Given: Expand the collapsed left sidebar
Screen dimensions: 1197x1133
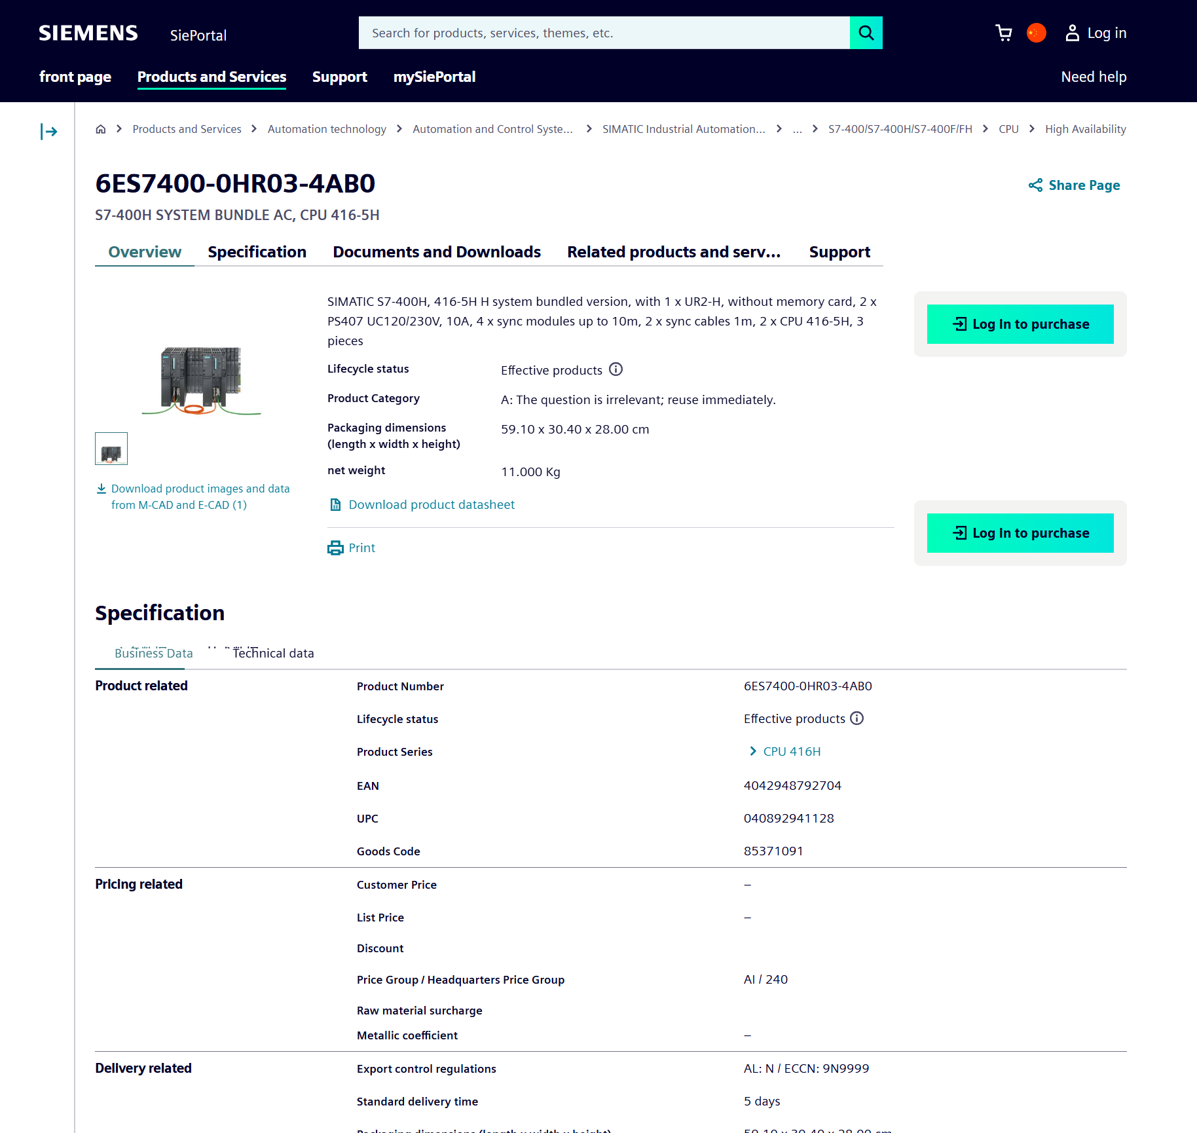Looking at the screenshot, I should [49, 132].
